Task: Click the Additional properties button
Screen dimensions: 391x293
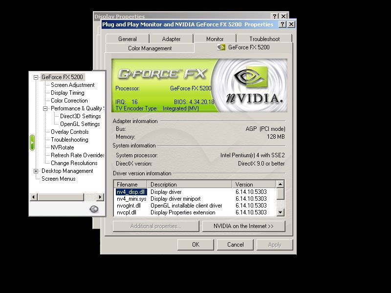Action: click(156, 226)
